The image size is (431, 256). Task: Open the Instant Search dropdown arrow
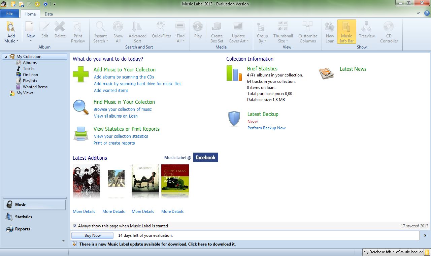point(107,41)
